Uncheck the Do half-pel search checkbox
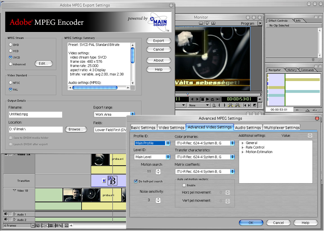This screenshot has width=324, height=231. tap(136, 181)
